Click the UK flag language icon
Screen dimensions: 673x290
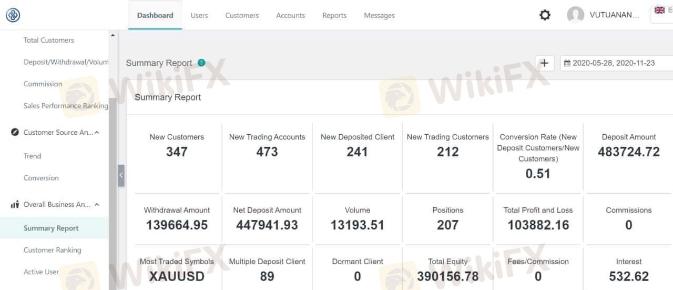point(659,10)
